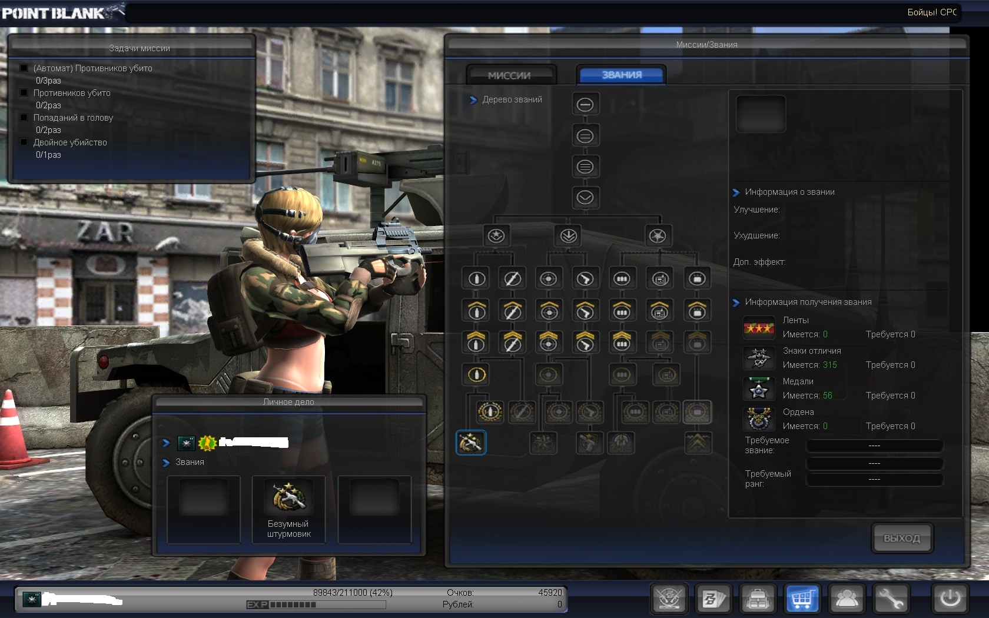Select the plain bullet title icon
Image resolution: width=989 pixels, height=618 pixels.
tap(476, 278)
